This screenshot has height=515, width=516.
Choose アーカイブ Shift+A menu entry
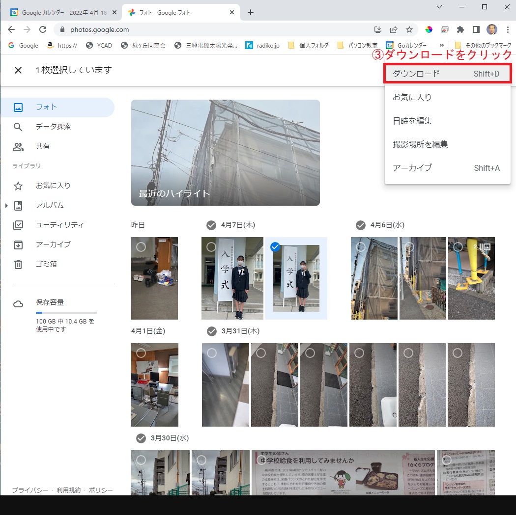(447, 168)
